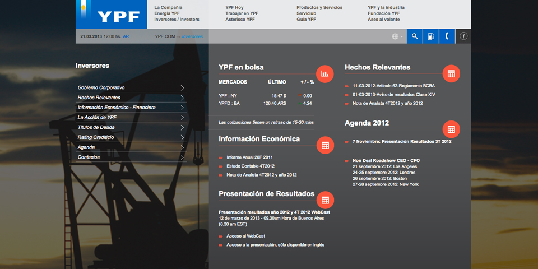The height and width of the screenshot is (269, 538).
Task: Click the Hechos Relevantes calendar icon
Action: point(451,73)
